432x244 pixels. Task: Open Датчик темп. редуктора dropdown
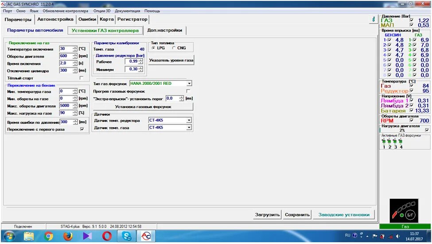coord(189,120)
